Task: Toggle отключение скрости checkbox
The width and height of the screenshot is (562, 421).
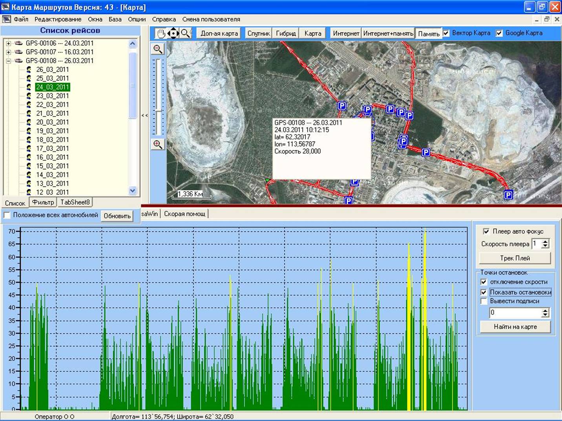Action: (484, 282)
